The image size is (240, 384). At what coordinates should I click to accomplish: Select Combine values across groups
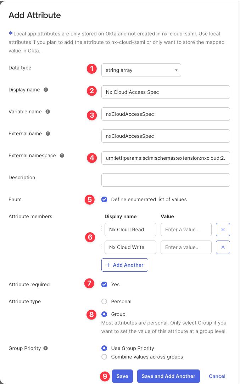coord(104,357)
